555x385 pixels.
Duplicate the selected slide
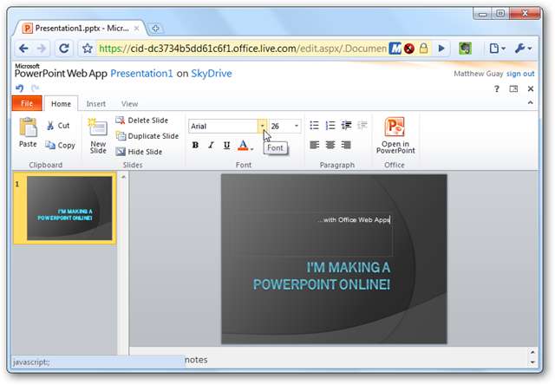[147, 136]
